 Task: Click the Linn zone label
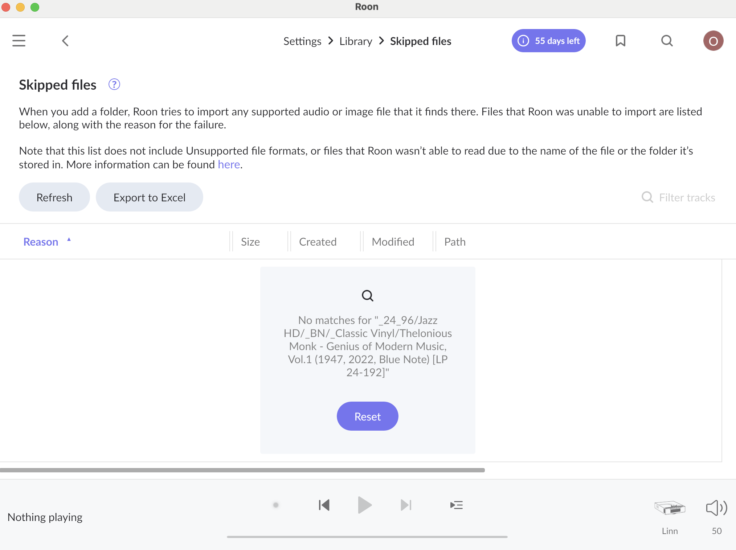(x=670, y=531)
